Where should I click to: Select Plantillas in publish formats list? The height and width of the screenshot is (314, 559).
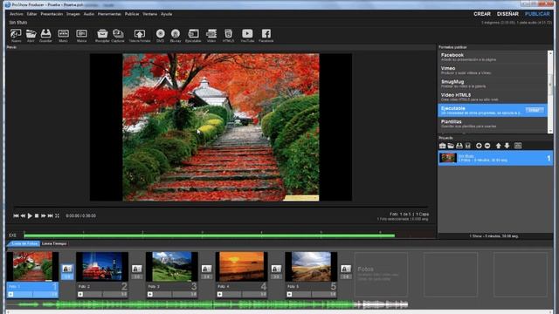[493, 124]
